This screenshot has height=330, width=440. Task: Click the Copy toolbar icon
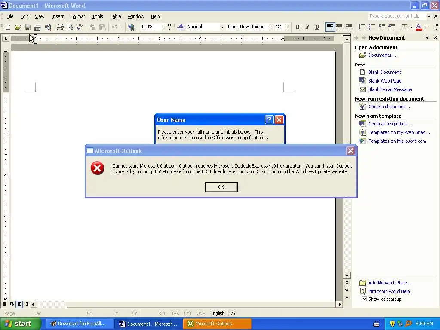(x=92, y=27)
